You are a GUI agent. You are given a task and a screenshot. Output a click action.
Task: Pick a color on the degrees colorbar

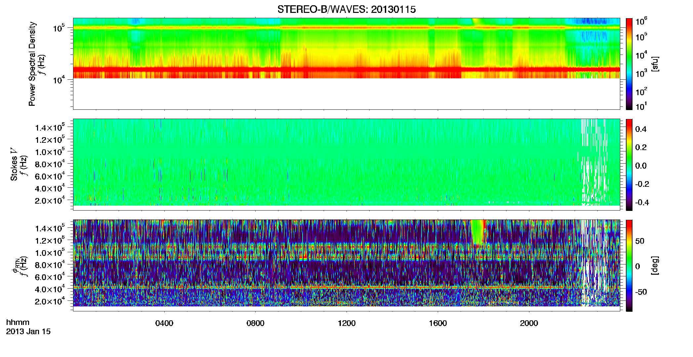coord(629,265)
